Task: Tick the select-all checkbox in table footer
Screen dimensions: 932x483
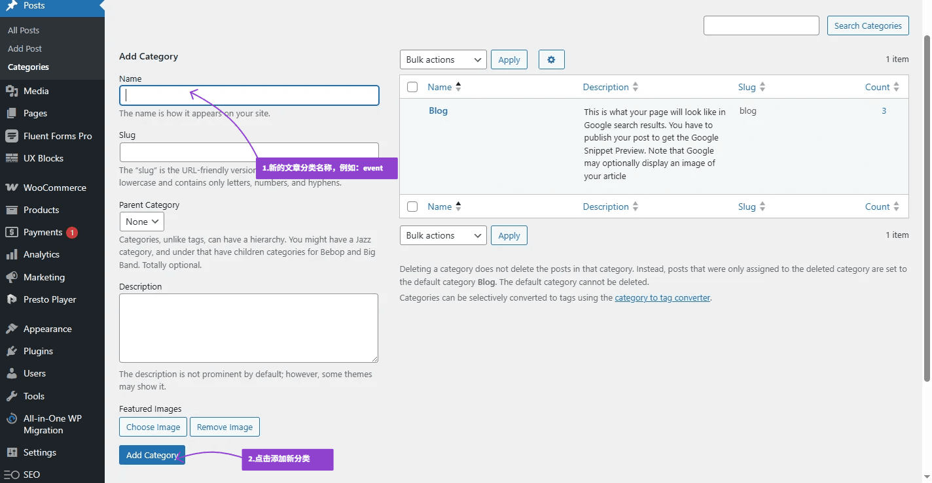Action: click(412, 207)
